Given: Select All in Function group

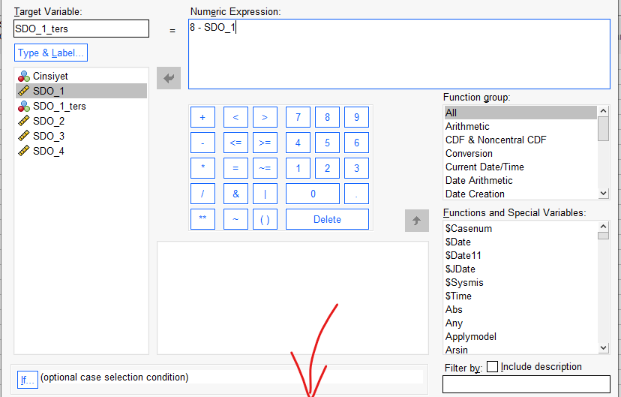Looking at the screenshot, I should coord(520,113).
